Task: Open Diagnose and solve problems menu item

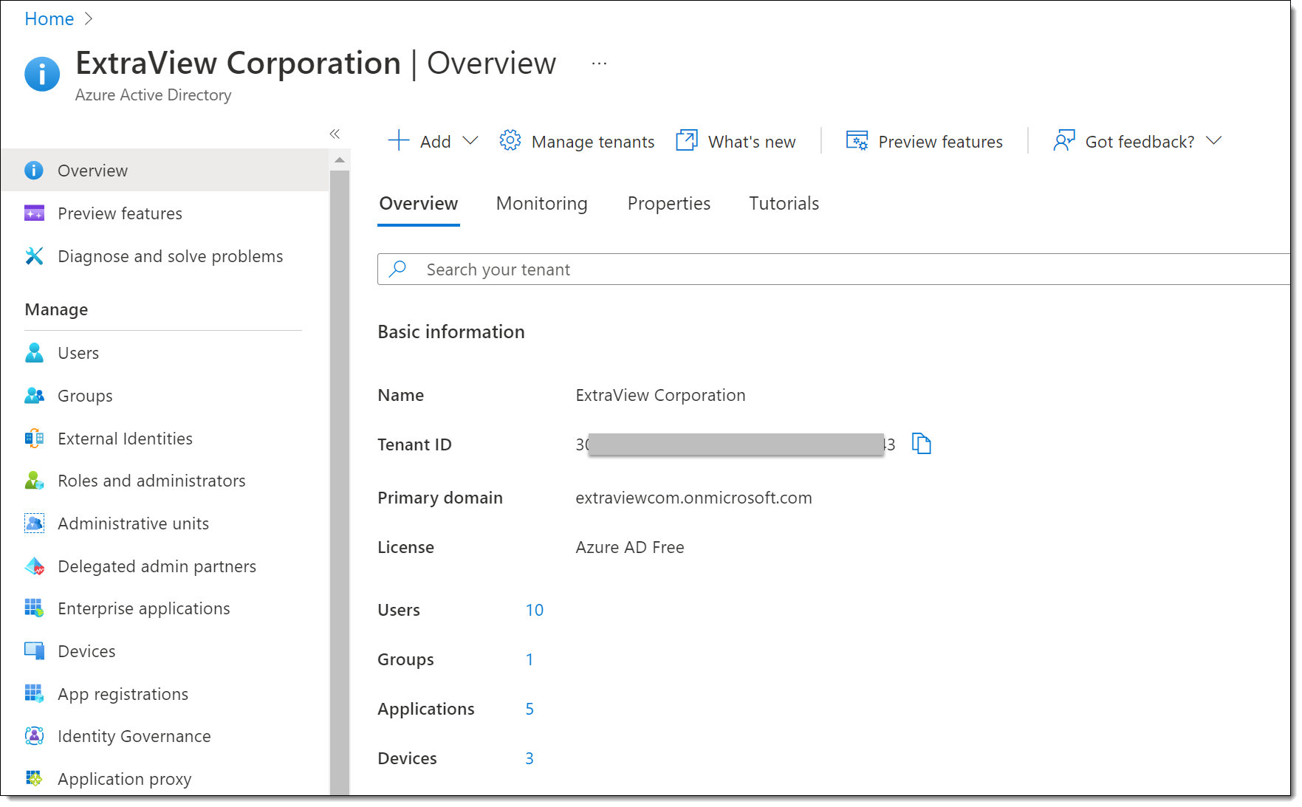Action: coord(165,256)
